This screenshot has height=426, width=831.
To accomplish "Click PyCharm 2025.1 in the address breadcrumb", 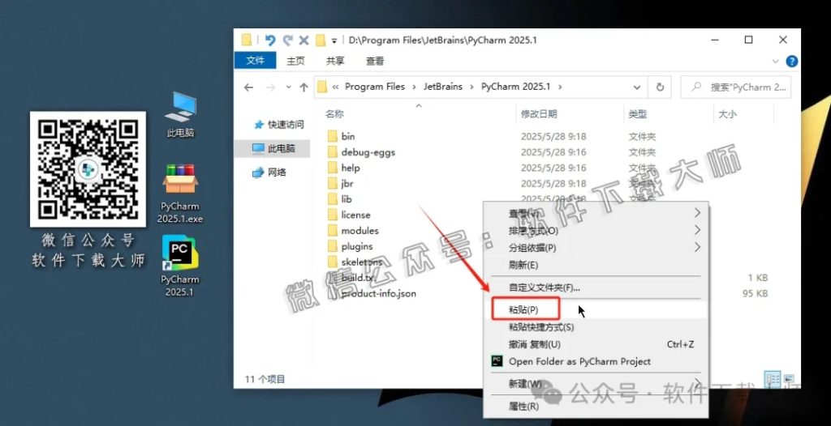I will (515, 87).
